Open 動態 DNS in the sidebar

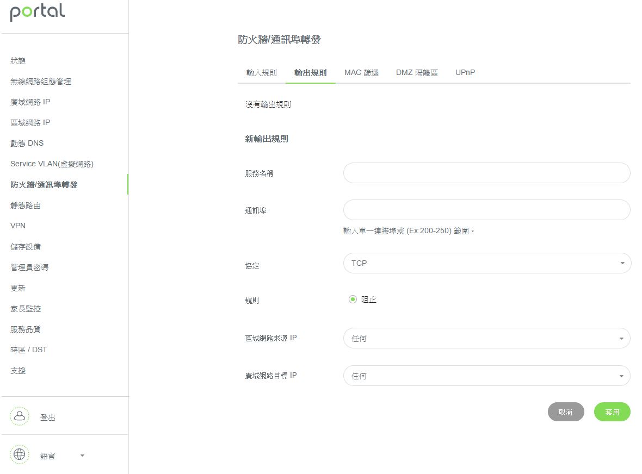[x=27, y=143]
